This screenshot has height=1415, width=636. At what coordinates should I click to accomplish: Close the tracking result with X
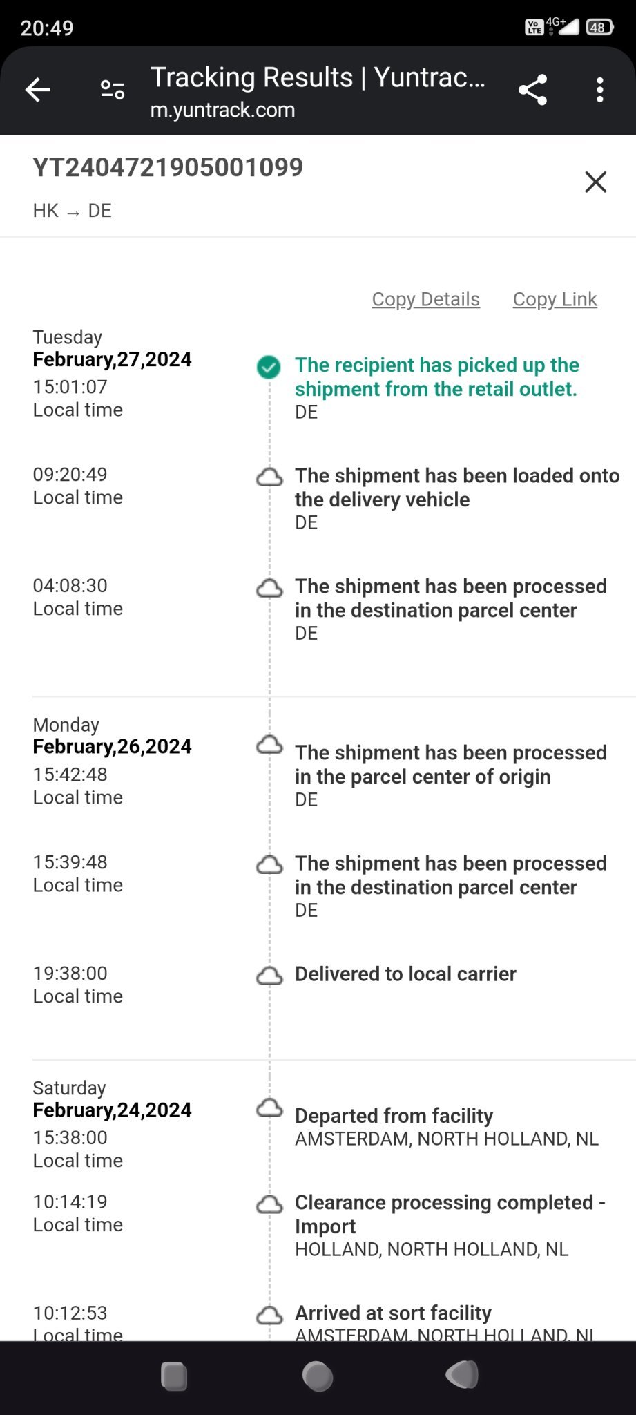pos(595,182)
